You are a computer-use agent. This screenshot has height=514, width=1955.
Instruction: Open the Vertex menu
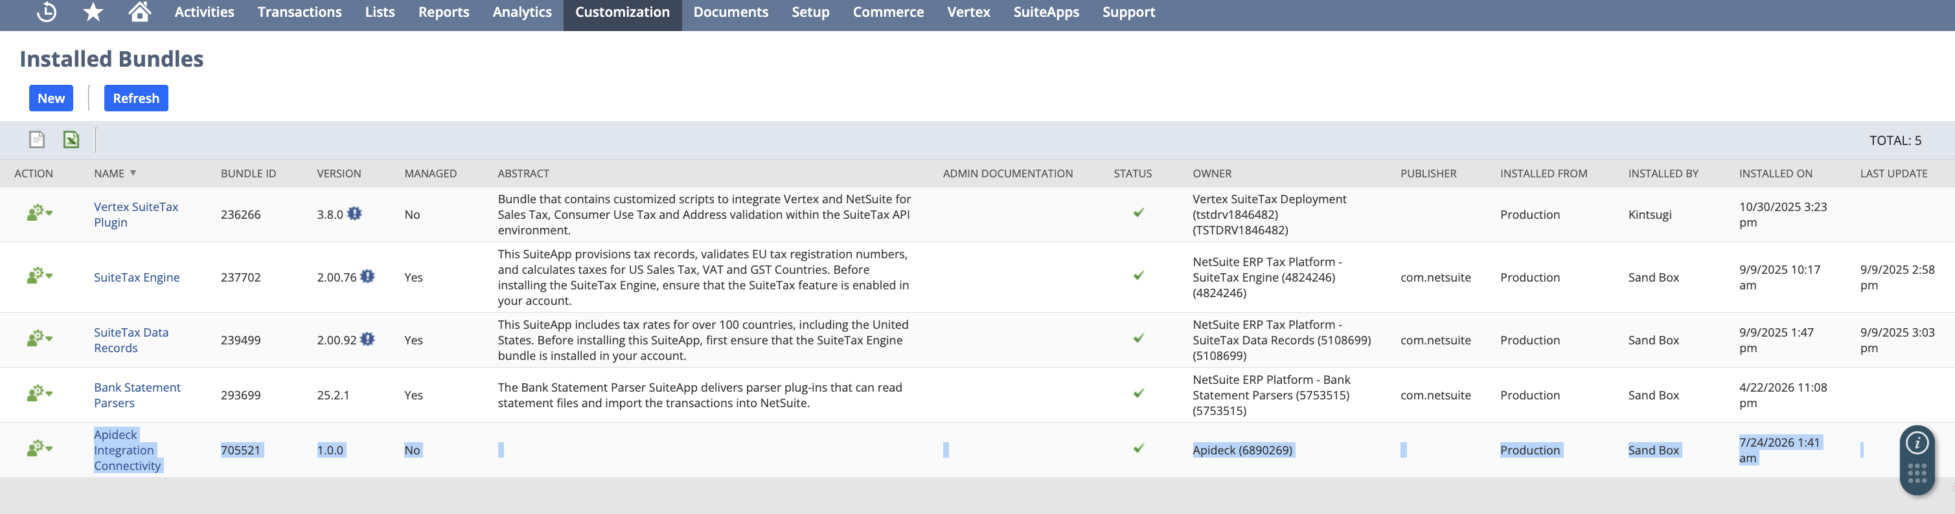click(969, 12)
